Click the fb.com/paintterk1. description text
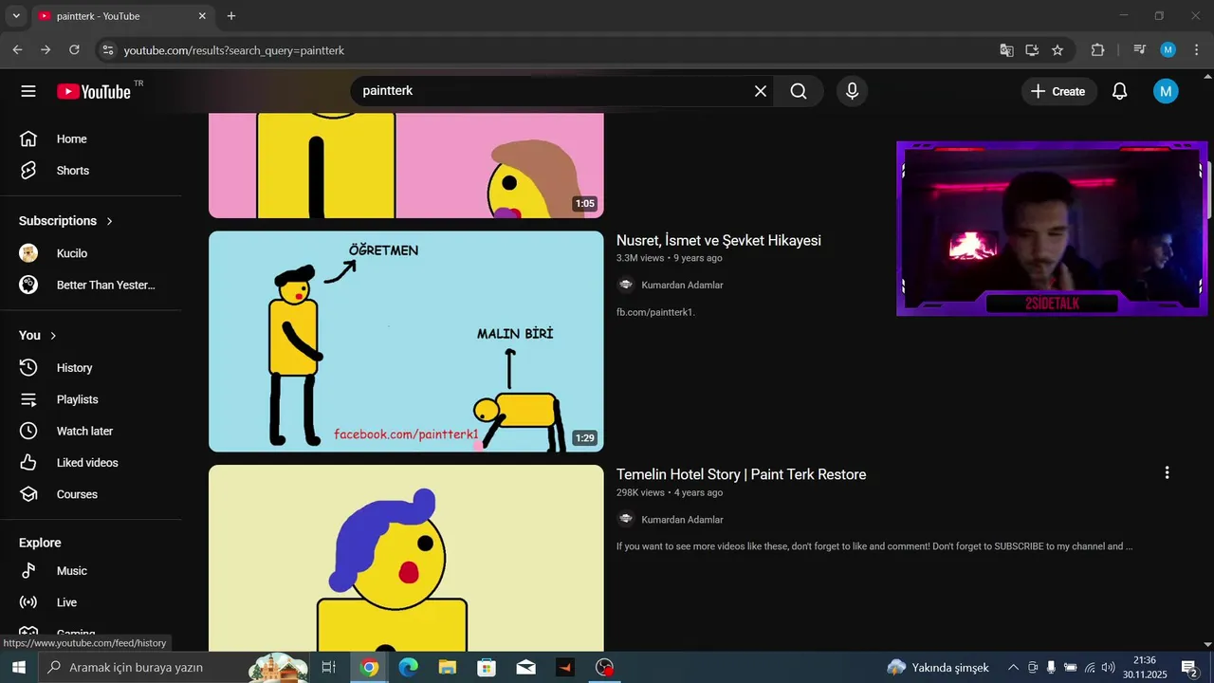 click(x=655, y=312)
